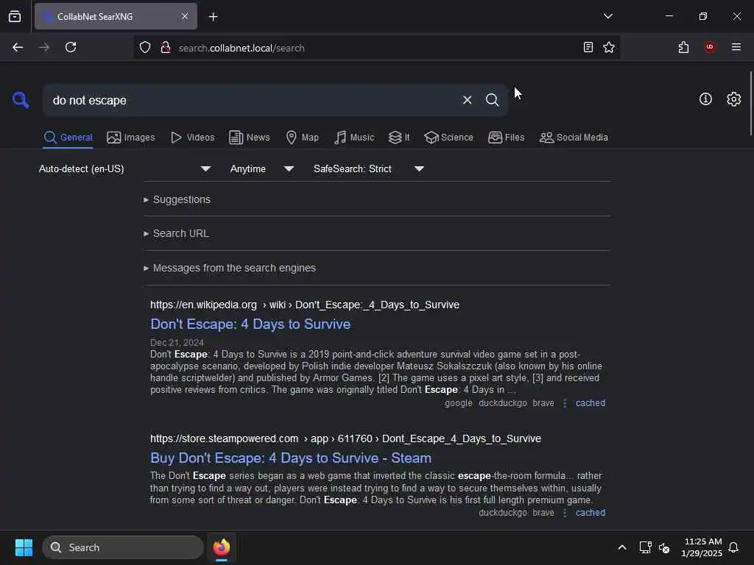Submit search with the magnifier button

point(492,100)
